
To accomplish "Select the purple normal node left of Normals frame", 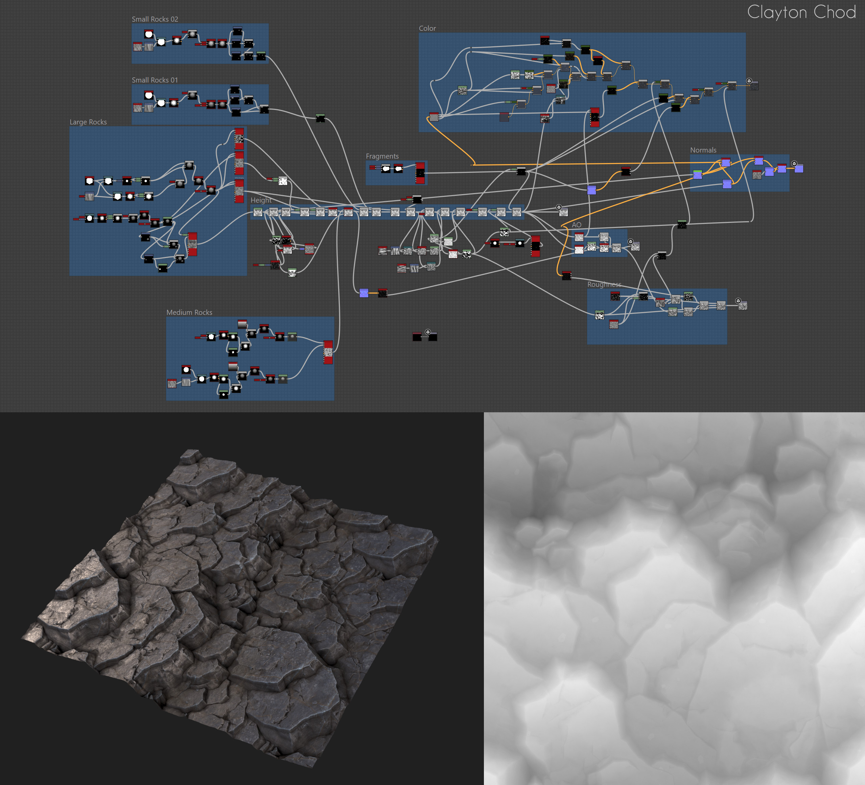I will 592,190.
